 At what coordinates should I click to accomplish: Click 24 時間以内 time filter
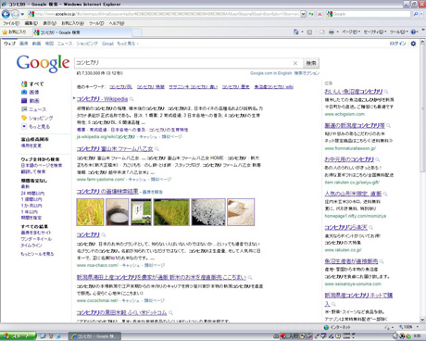pyautogui.click(x=32, y=193)
